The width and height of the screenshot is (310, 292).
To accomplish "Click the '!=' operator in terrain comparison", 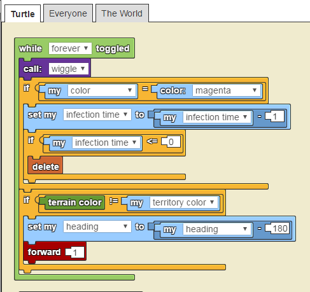I will pyautogui.click(x=114, y=200).
